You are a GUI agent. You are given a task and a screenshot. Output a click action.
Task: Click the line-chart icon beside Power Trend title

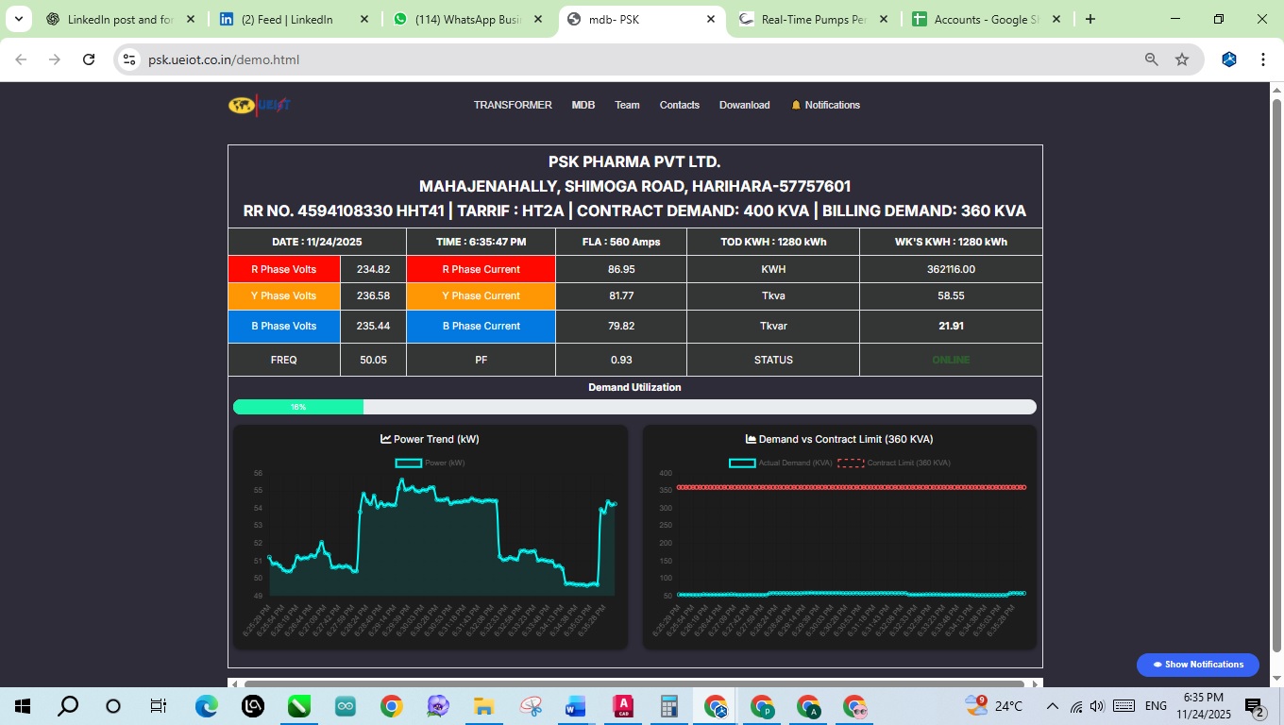pyautogui.click(x=385, y=438)
